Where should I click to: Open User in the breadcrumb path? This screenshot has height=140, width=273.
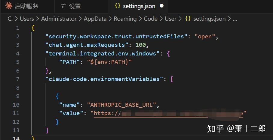170,19
